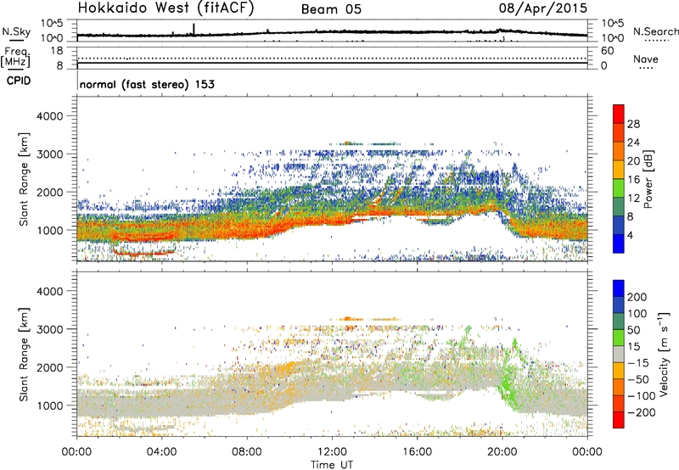Click the blue top of velocity colorbar
The width and height of the screenshot is (679, 470).
coord(619,288)
